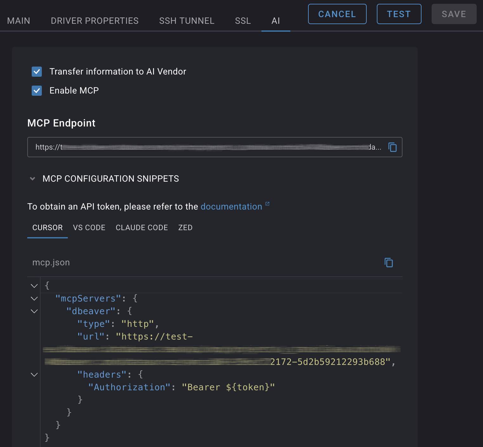
Task: Open the API token documentation link
Action: pos(231,207)
